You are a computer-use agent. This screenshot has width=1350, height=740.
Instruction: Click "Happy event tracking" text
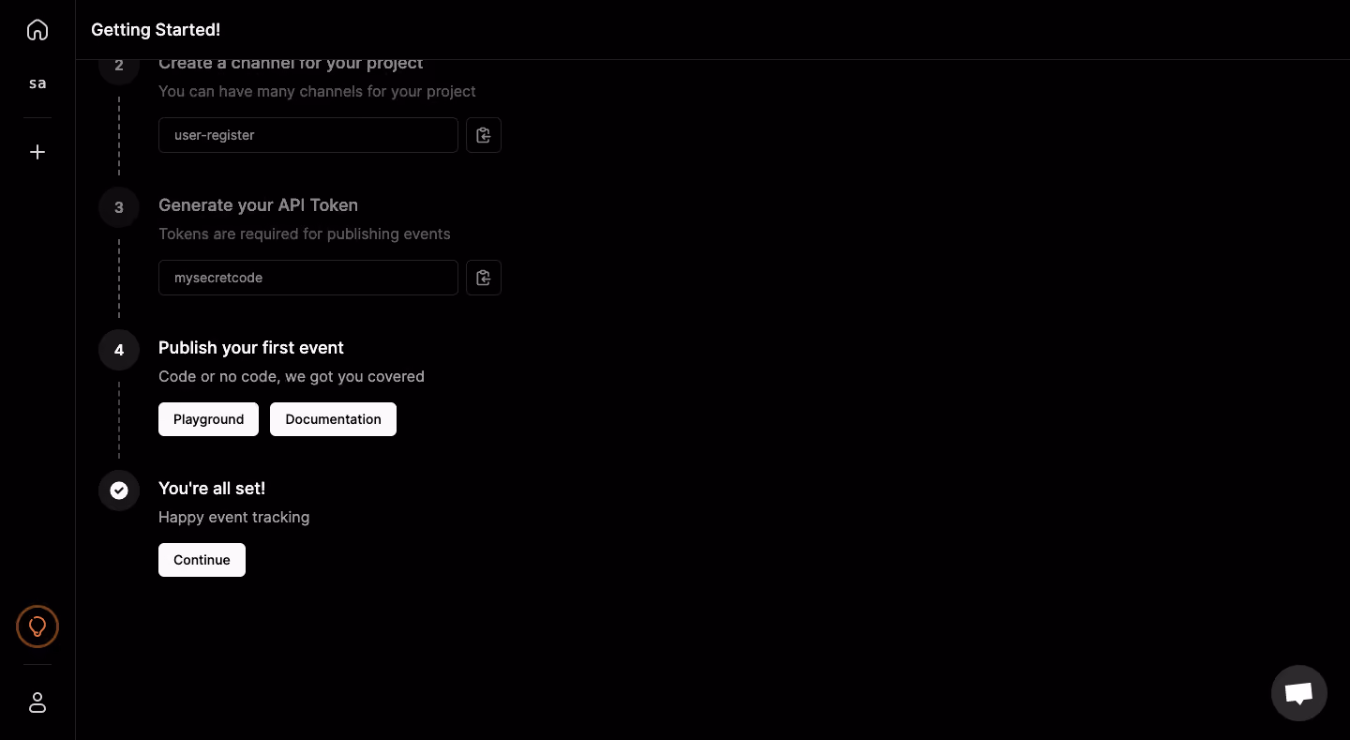tap(233, 517)
